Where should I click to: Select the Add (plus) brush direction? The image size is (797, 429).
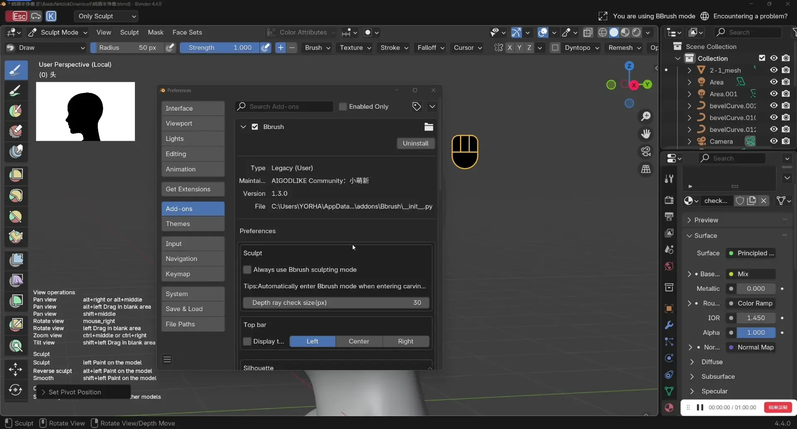point(281,48)
